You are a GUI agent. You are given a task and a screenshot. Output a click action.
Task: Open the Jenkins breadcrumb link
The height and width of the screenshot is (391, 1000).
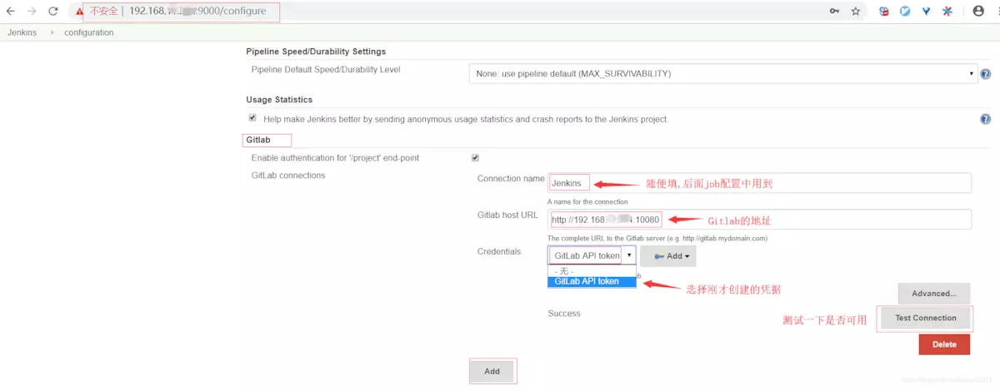click(22, 32)
